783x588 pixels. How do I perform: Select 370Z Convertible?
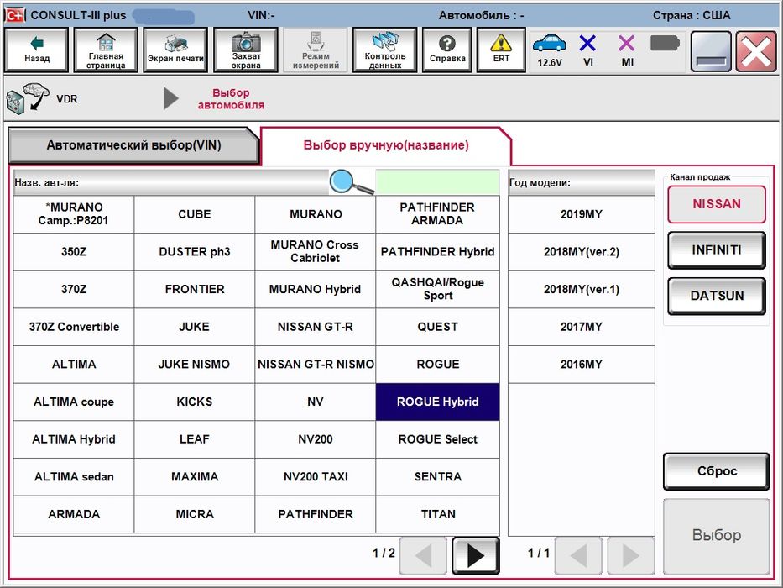coord(73,327)
